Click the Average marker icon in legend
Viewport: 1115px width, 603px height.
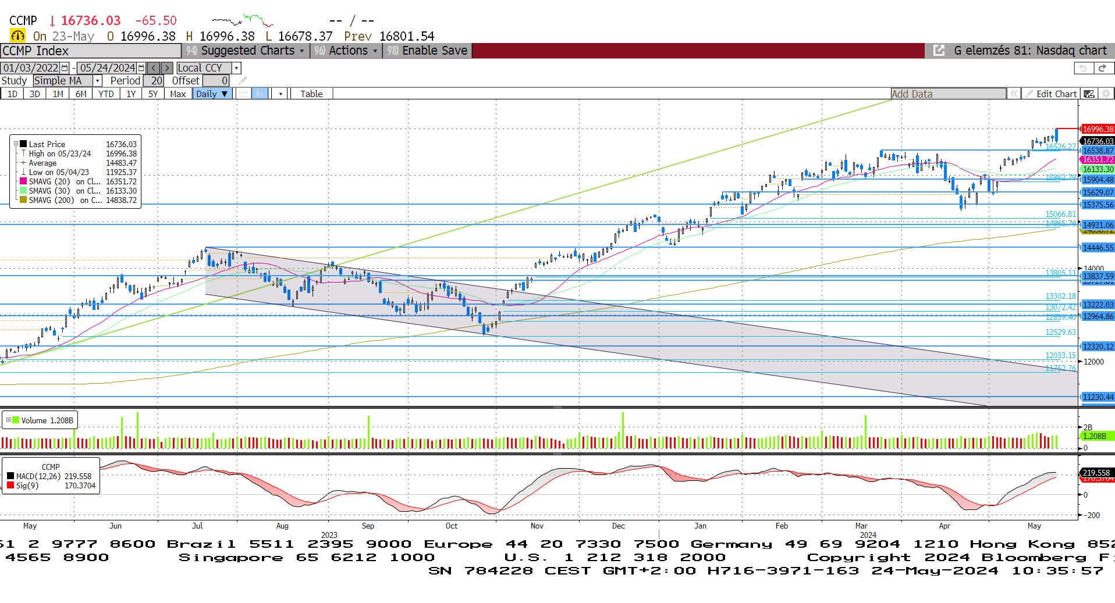[23, 163]
